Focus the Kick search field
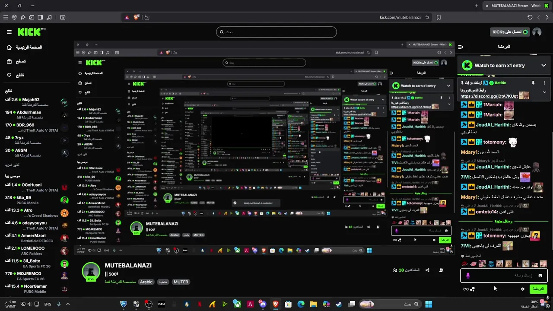The width and height of the screenshot is (553, 311). [x=276, y=32]
